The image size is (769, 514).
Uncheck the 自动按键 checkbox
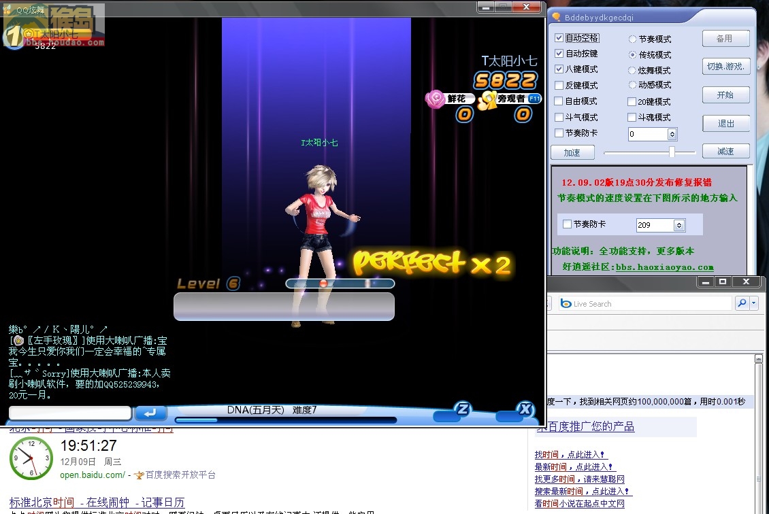pyautogui.click(x=559, y=54)
